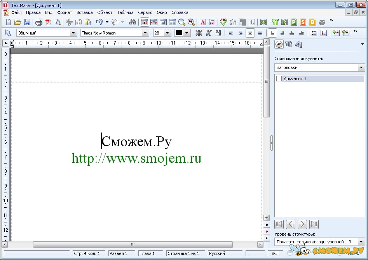Create a new document with the toolbar icon
This screenshot has height=260, width=368.
[9, 22]
